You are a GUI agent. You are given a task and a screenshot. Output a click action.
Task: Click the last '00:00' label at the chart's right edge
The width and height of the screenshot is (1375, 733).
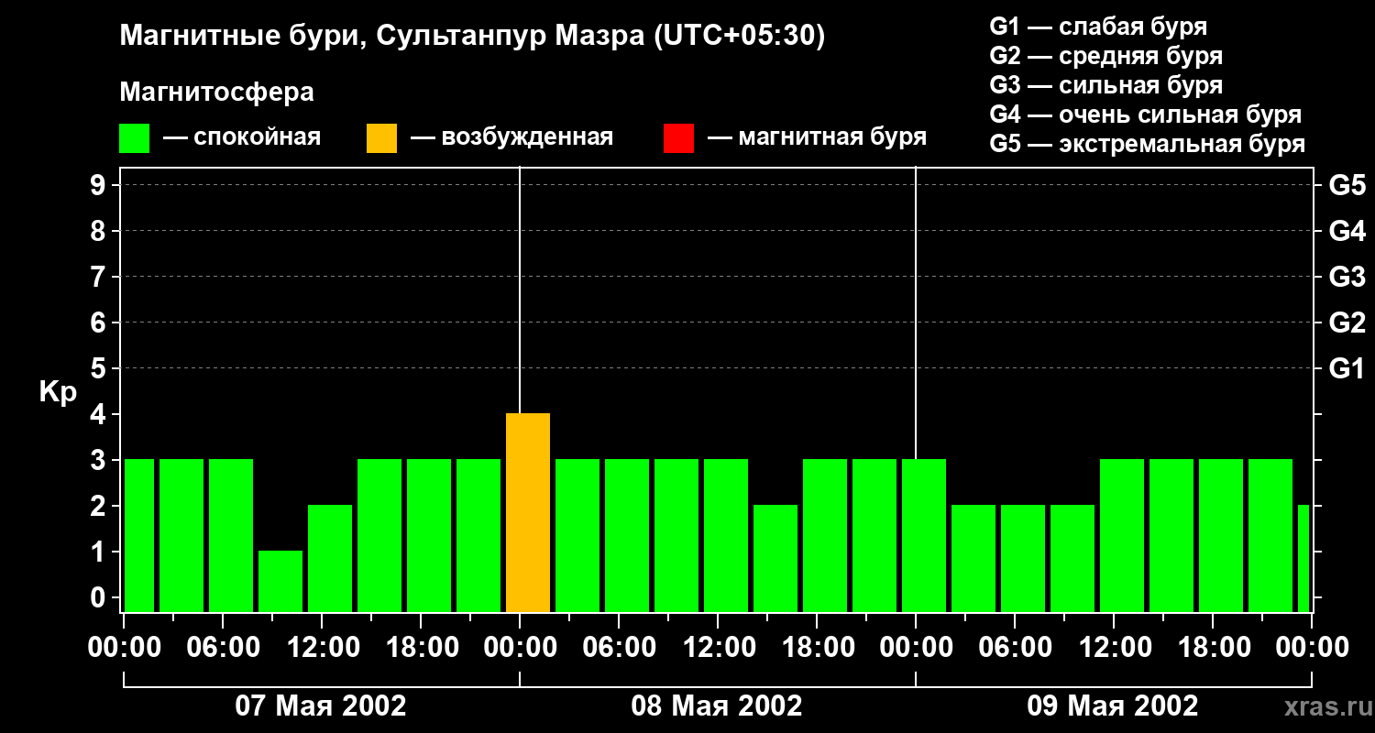pos(1312,647)
